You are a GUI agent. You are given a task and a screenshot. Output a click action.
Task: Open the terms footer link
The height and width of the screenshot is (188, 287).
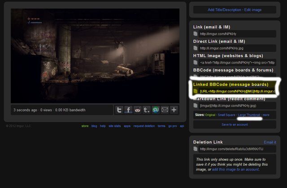click(161, 126)
